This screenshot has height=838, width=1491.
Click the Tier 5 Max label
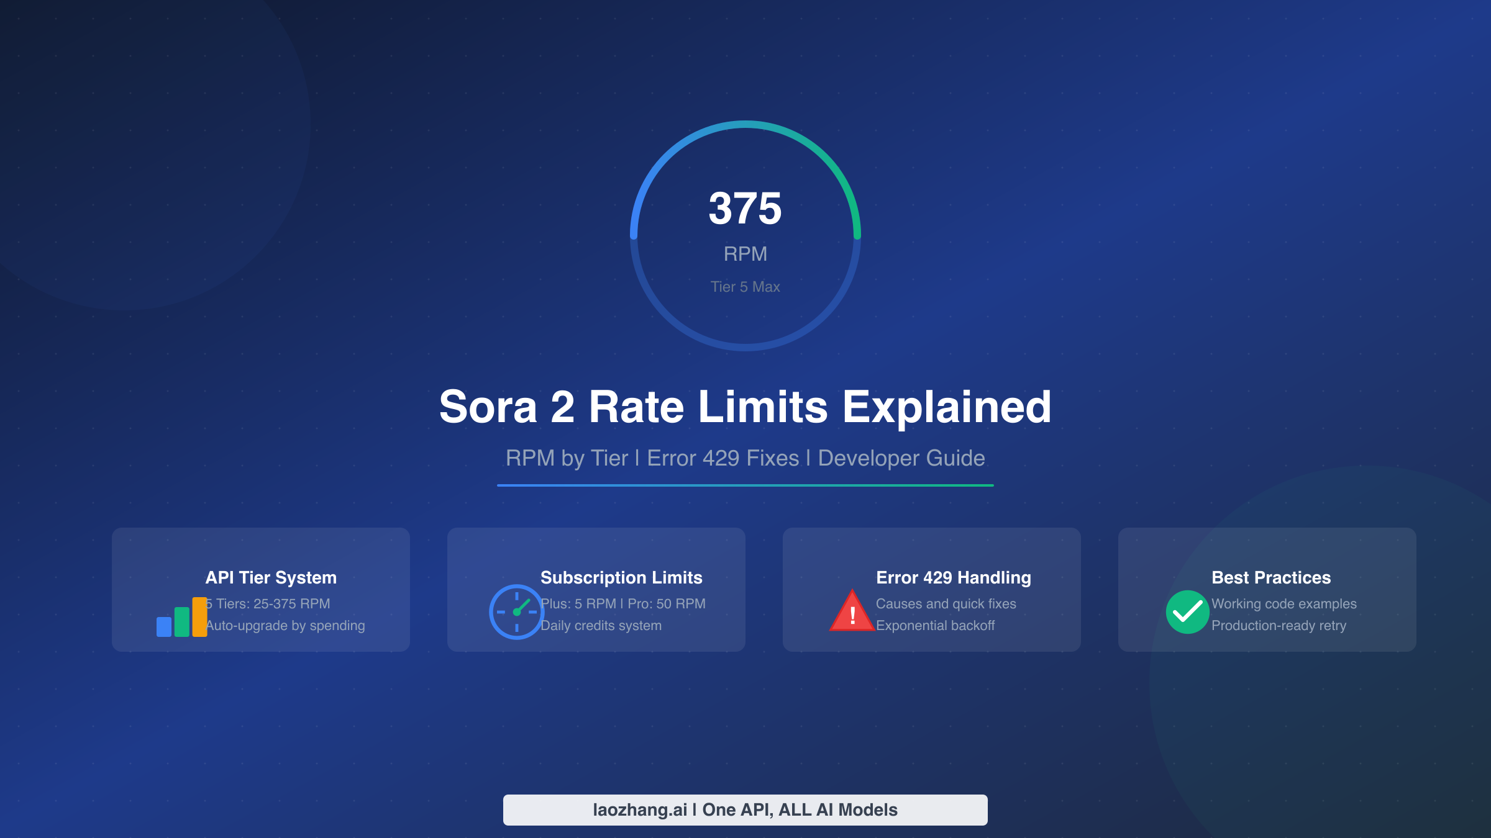click(745, 287)
